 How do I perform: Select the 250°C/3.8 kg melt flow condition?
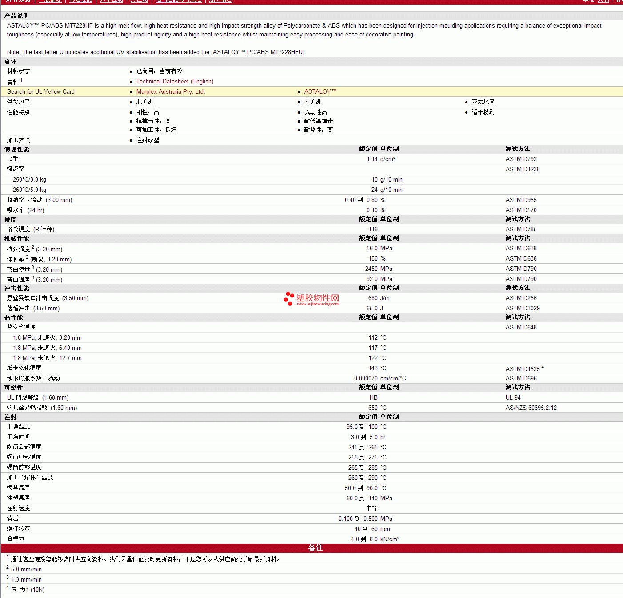pyautogui.click(x=29, y=180)
